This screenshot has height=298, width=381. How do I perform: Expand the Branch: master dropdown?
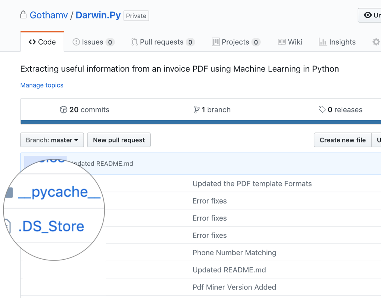52,140
